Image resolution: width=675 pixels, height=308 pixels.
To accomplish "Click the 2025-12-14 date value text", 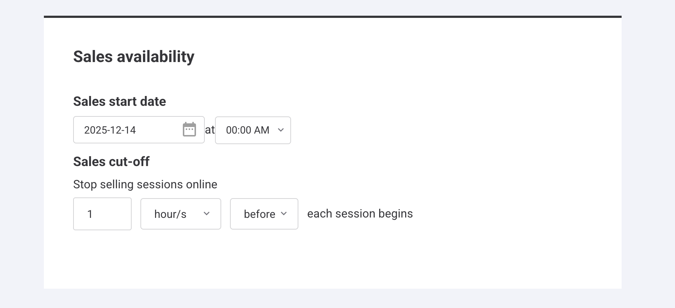I will coord(110,130).
